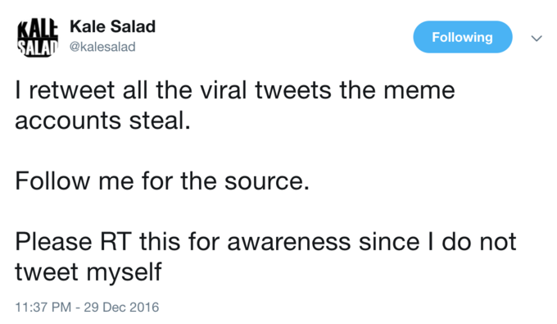Image resolution: width=557 pixels, height=324 pixels.
Task: Click the 'Follow me for the source.' line
Action: tap(162, 180)
